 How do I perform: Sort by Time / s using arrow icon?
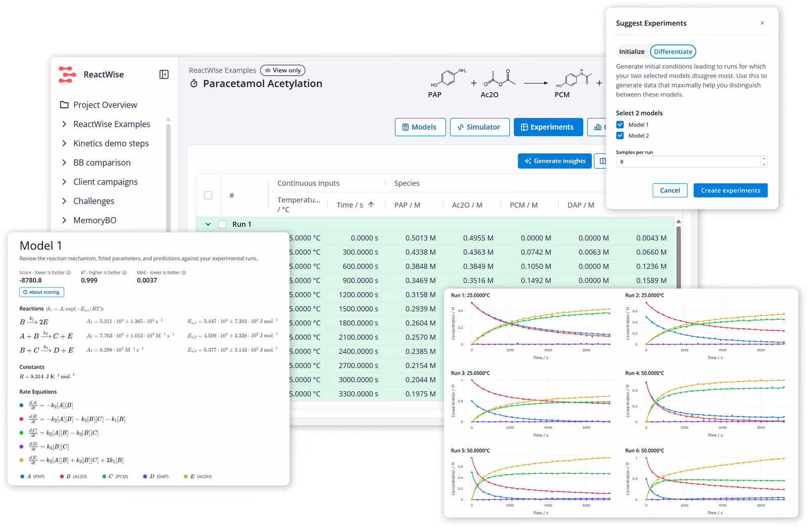(371, 205)
